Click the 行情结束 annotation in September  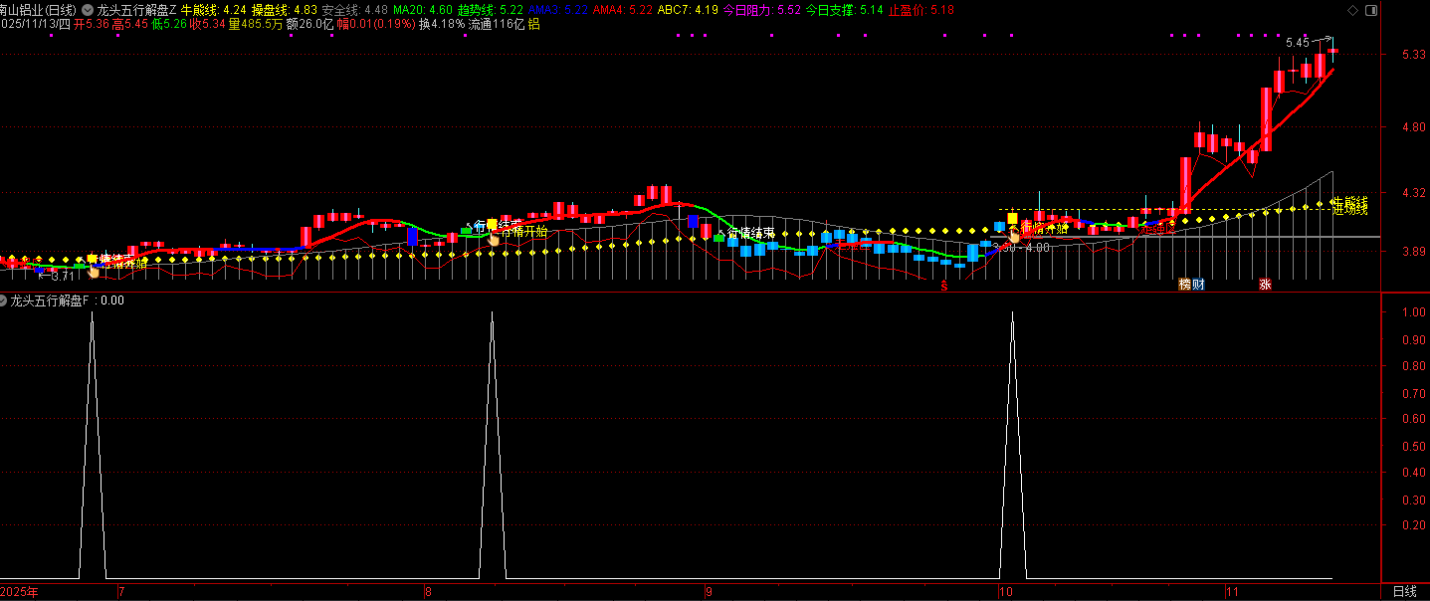coord(751,233)
